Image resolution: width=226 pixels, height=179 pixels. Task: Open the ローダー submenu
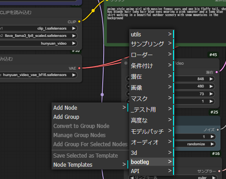coord(152,55)
